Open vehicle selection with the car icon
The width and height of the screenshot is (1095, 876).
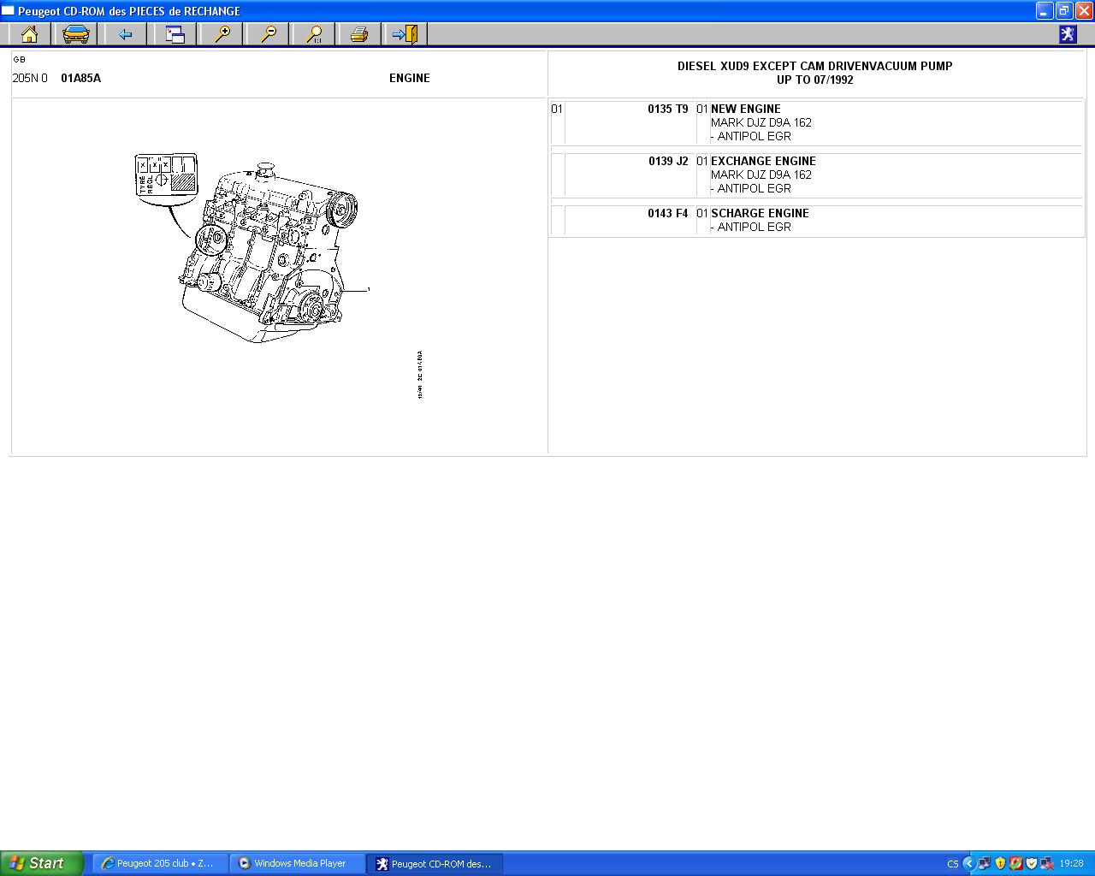[76, 34]
